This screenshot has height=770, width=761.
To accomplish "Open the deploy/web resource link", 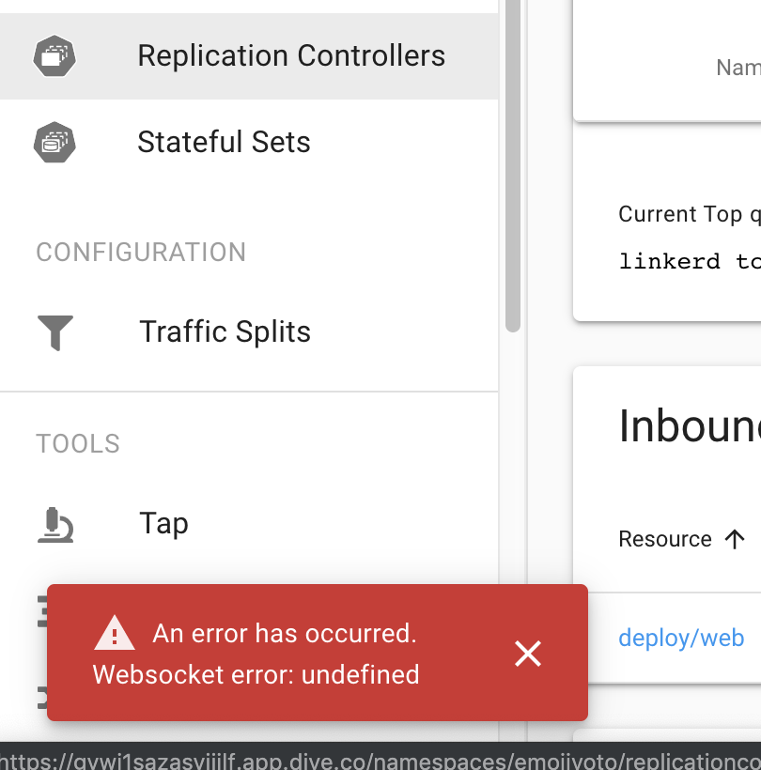I will 681,638.
